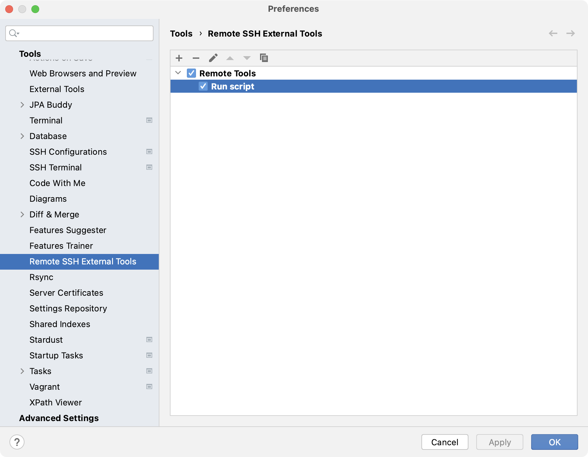
Task: Navigate forward with right arrow icon
Action: 570,33
